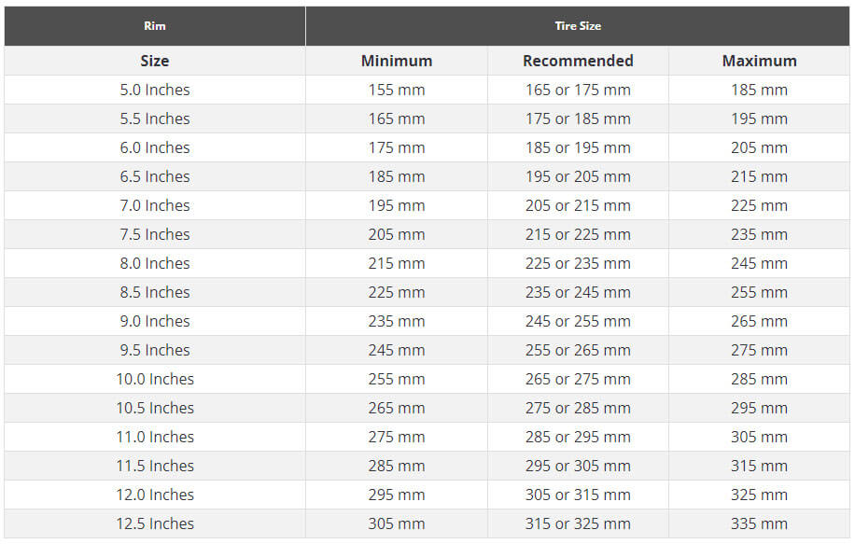855x544 pixels.
Task: Select the 245 or 255 mm cell
Action: click(578, 321)
